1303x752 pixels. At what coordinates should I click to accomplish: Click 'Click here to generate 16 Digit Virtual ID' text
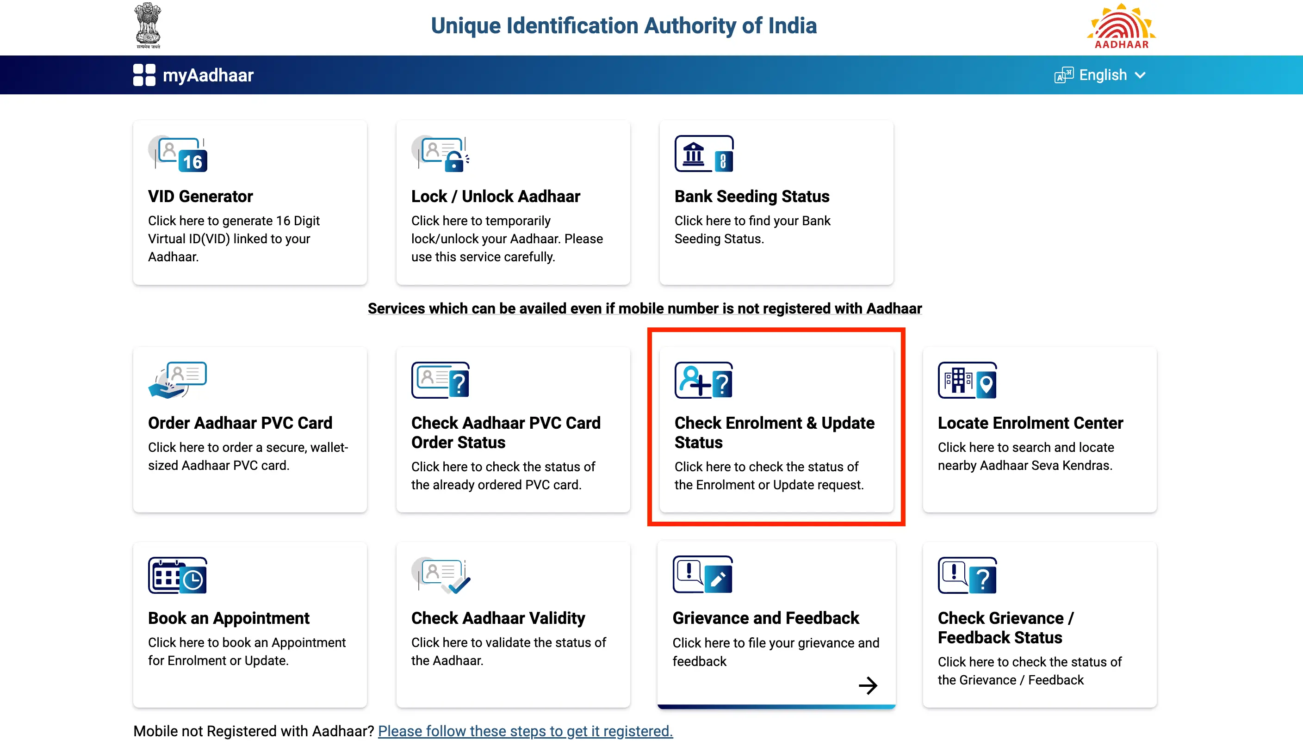pos(234,239)
